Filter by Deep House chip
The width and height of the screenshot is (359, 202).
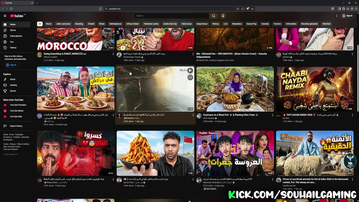[202, 24]
